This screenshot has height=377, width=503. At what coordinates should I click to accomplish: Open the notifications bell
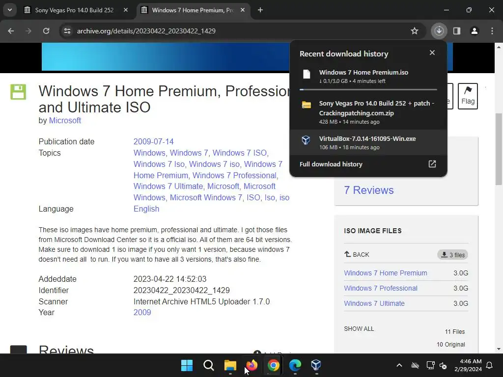(x=490, y=365)
